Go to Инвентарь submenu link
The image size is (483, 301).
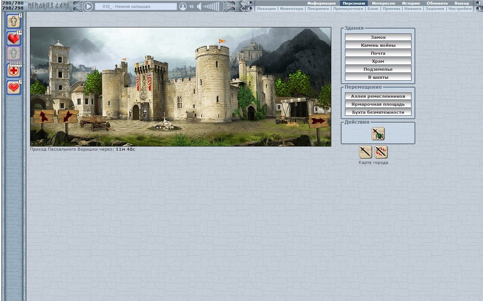point(292,8)
